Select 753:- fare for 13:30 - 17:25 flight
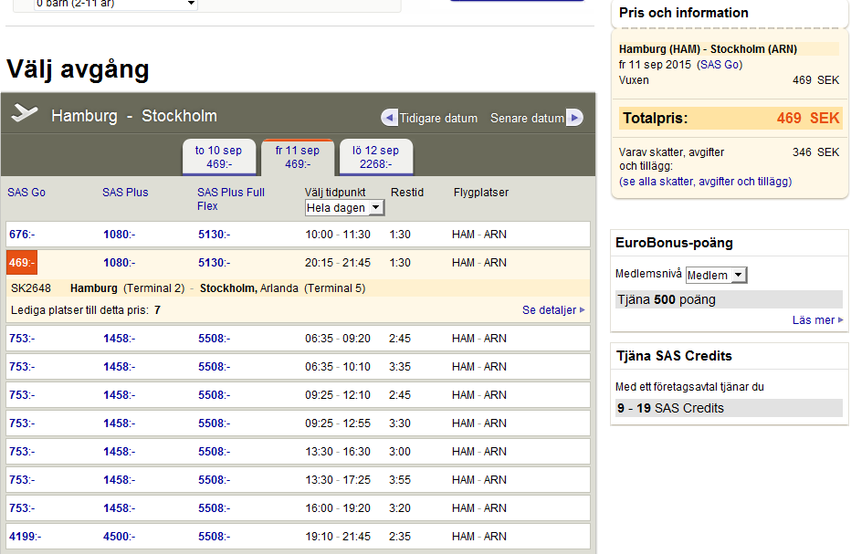Image resolution: width=851 pixels, height=554 pixels. [x=22, y=480]
